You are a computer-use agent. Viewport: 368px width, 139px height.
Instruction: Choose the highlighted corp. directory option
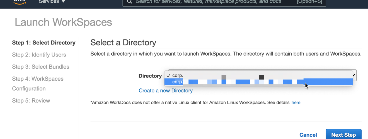point(258,82)
